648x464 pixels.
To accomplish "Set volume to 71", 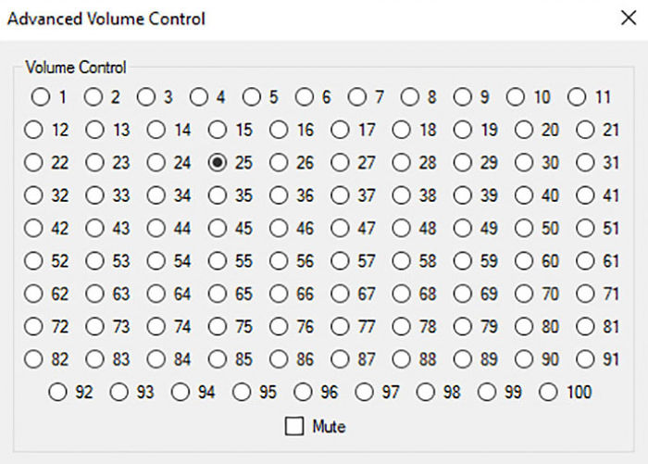I will (x=585, y=294).
